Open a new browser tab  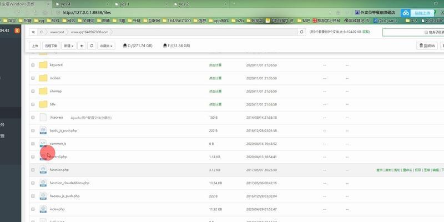(x=234, y=4)
